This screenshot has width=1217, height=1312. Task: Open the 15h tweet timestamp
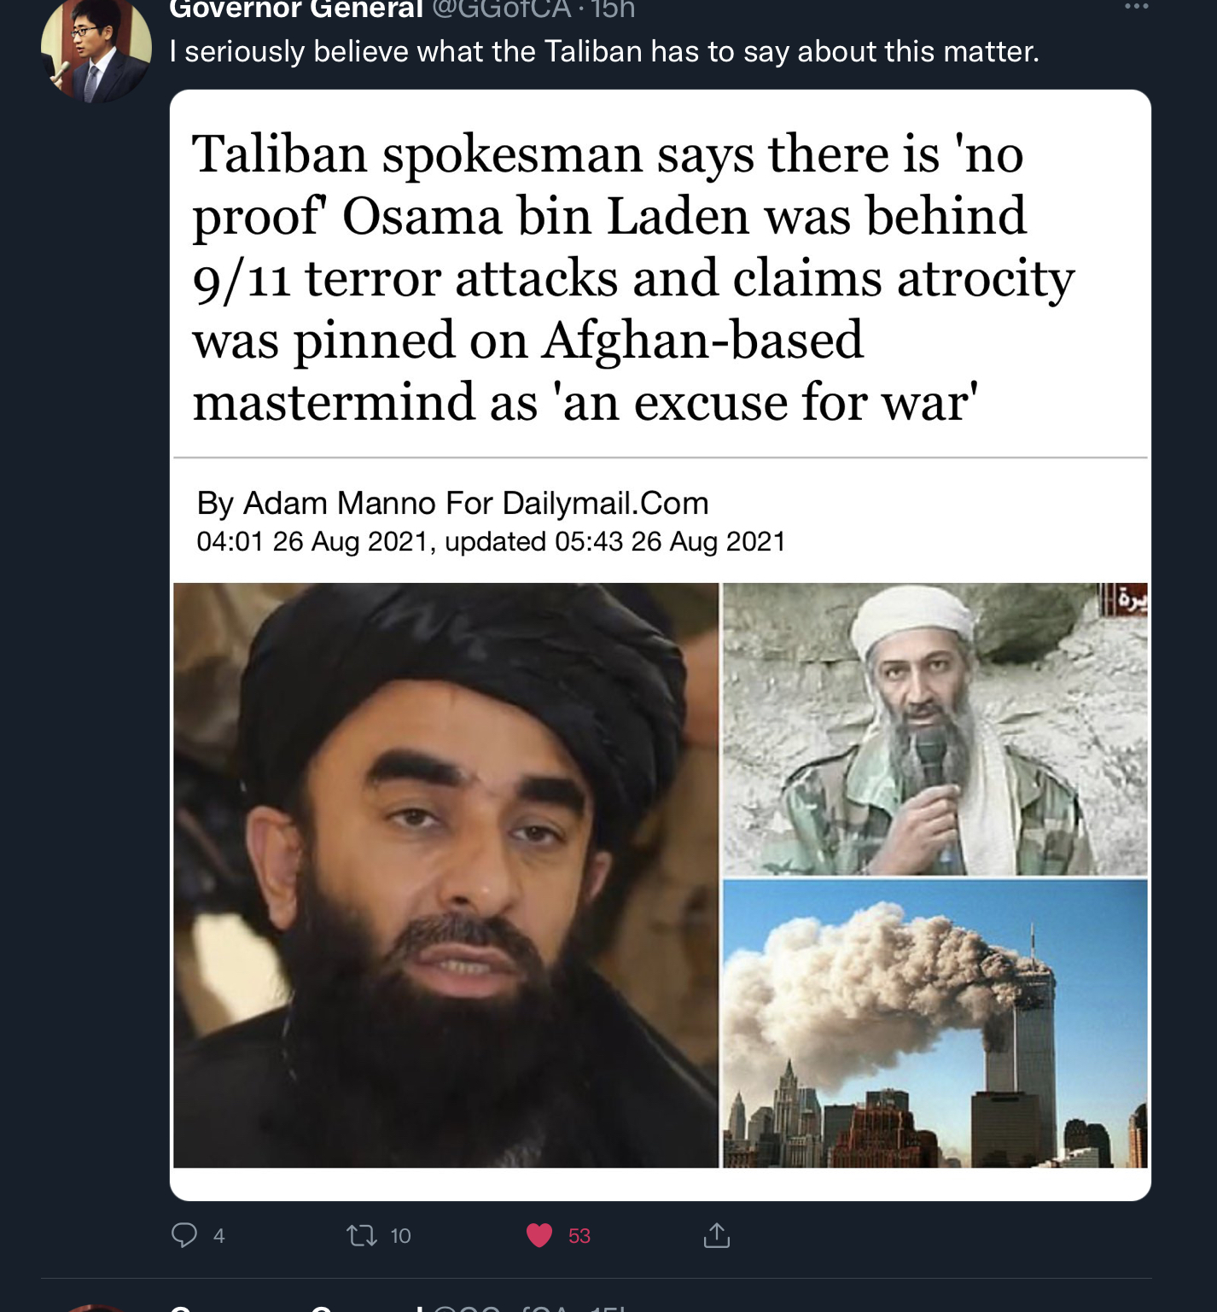pyautogui.click(x=613, y=9)
